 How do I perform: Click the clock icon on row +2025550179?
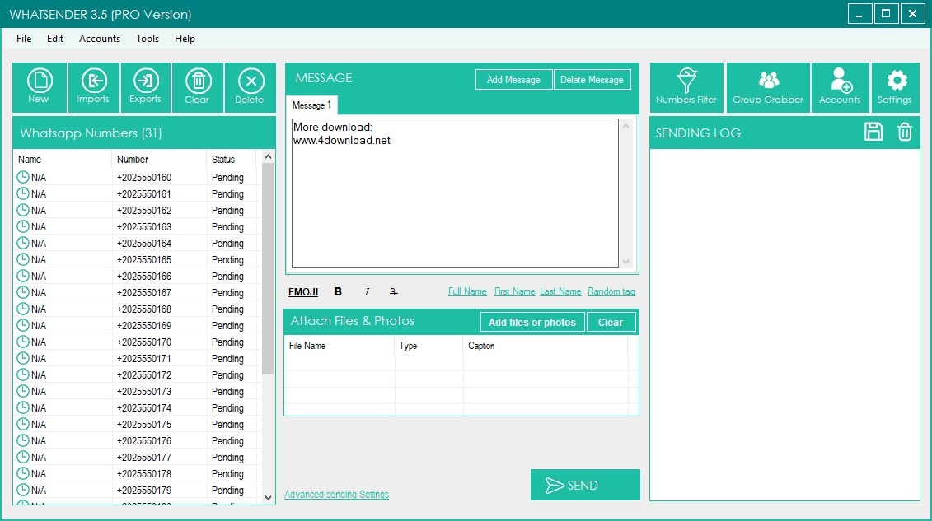(22, 490)
